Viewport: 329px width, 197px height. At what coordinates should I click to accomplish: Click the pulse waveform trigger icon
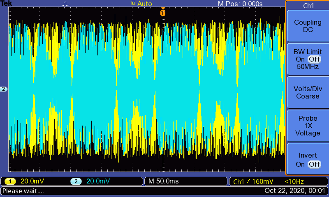pos(65,4)
